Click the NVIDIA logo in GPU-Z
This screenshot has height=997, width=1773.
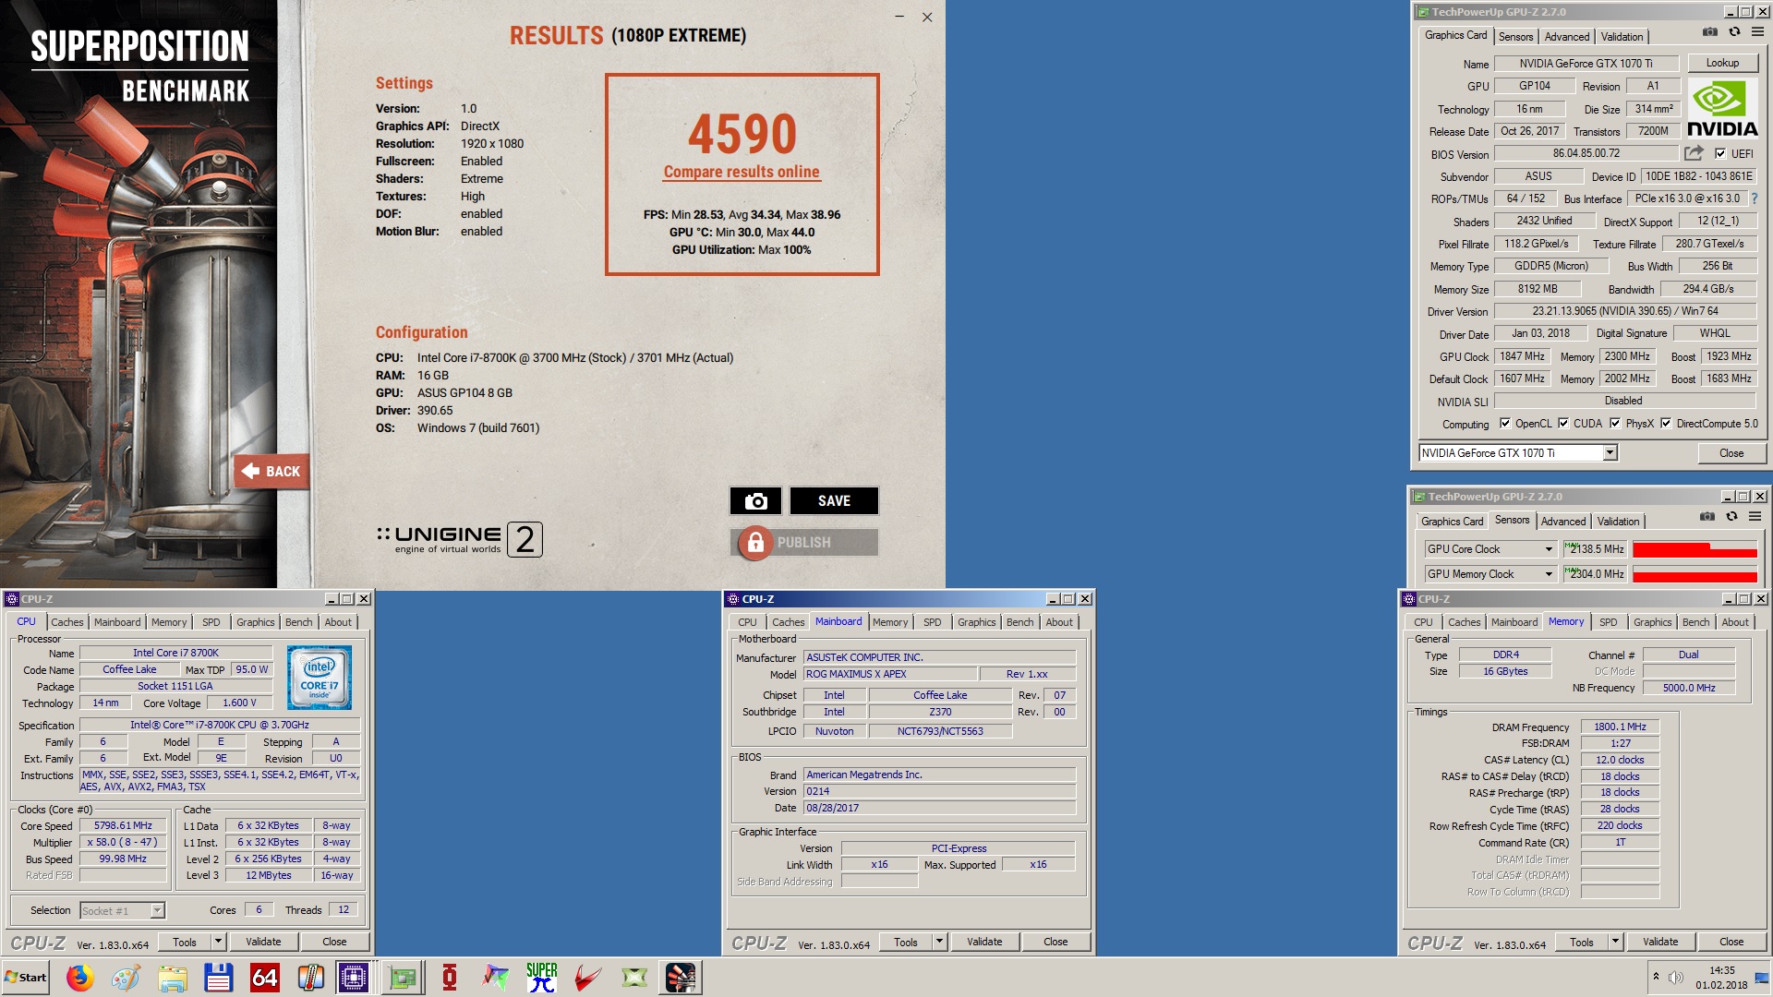tap(1722, 108)
